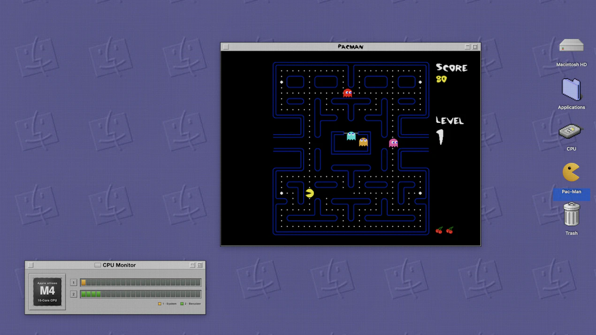
Task: Click the Trash can icon
Action: (571, 214)
